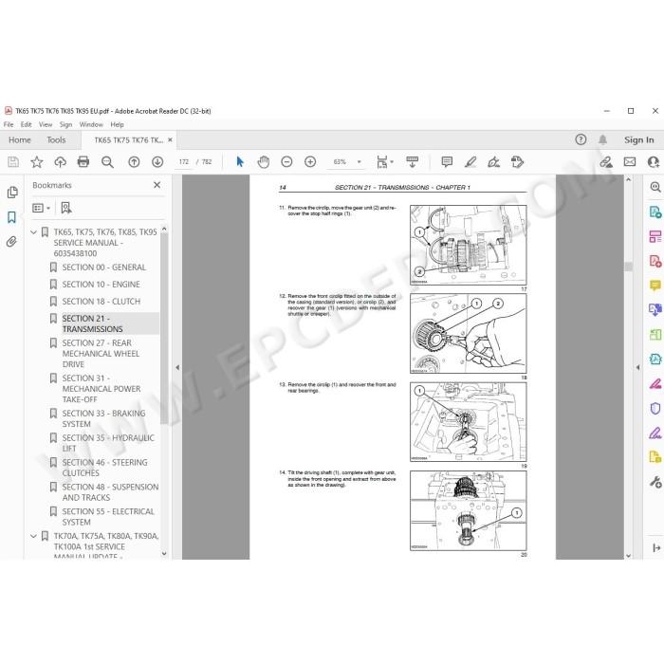Add a star bookmark to this file
Screen dimensions: 664x664
click(x=37, y=162)
